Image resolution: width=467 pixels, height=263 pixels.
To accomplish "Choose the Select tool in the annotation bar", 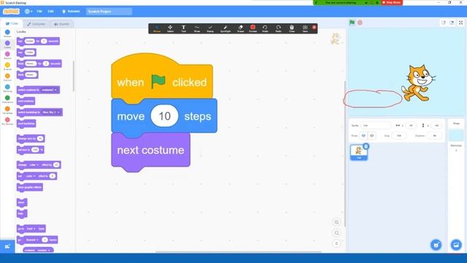I will [x=170, y=28].
